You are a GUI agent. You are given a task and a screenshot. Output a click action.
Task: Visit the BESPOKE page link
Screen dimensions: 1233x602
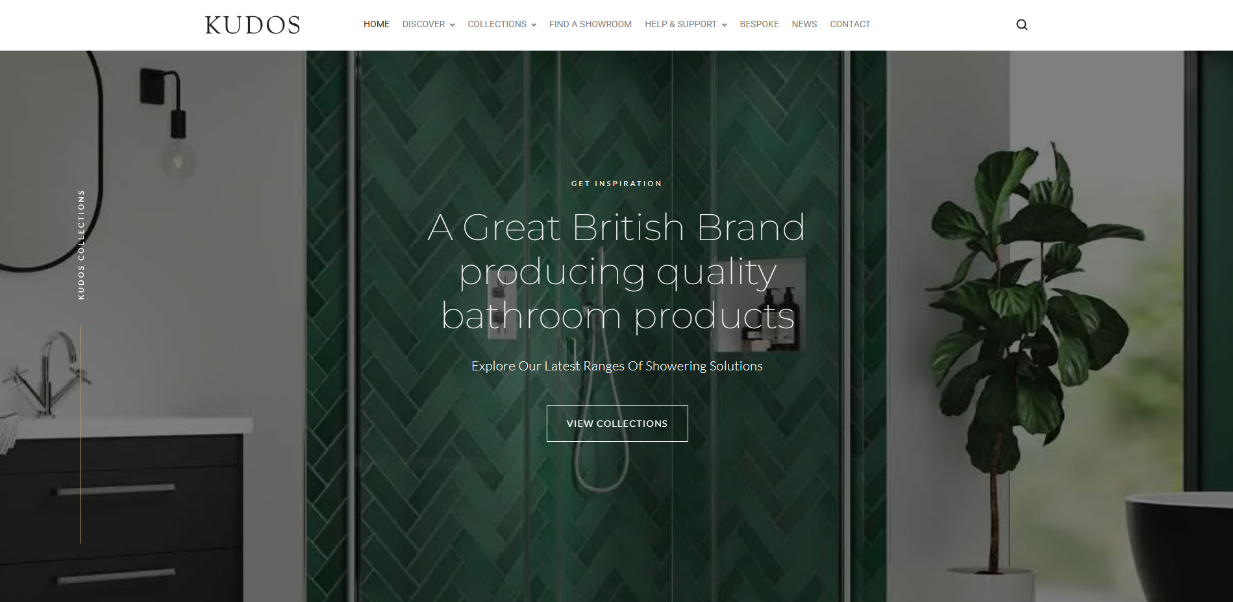coord(759,24)
